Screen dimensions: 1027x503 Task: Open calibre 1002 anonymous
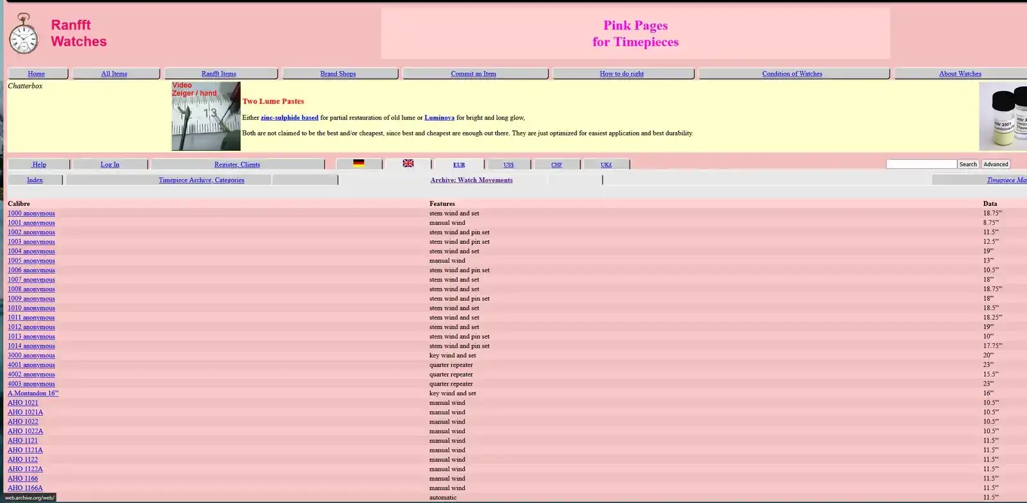(31, 232)
